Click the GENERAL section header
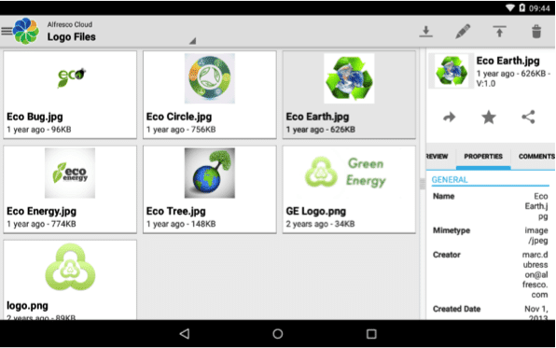Viewport: 556px width, 348px height. (x=450, y=180)
